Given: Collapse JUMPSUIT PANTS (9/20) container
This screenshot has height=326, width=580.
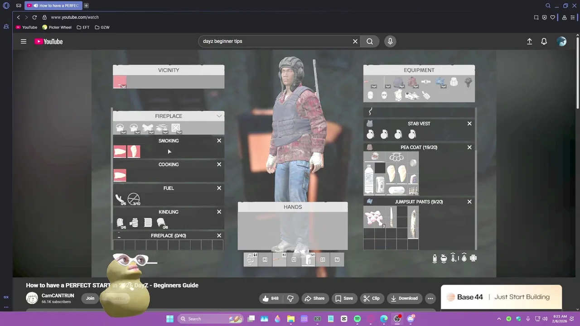Looking at the screenshot, I should (469, 202).
